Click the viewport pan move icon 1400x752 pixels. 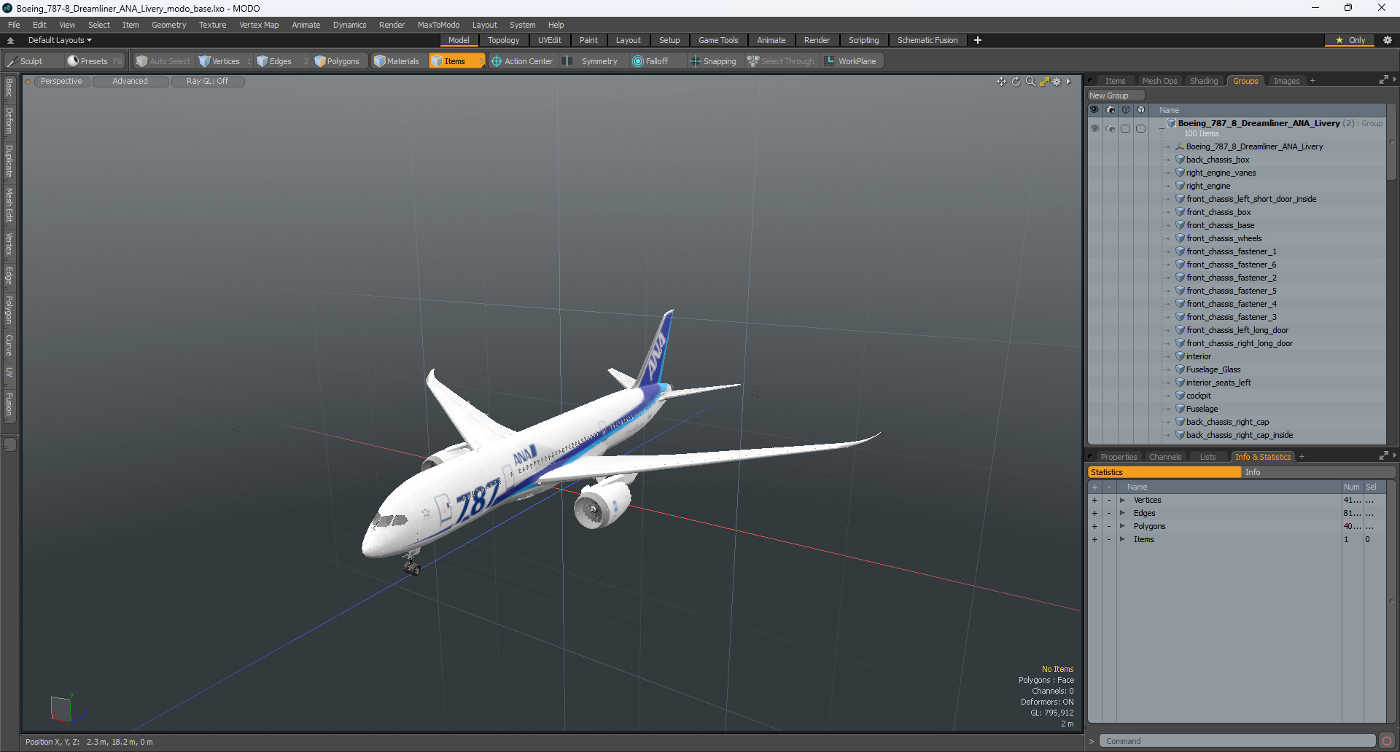tap(1002, 82)
